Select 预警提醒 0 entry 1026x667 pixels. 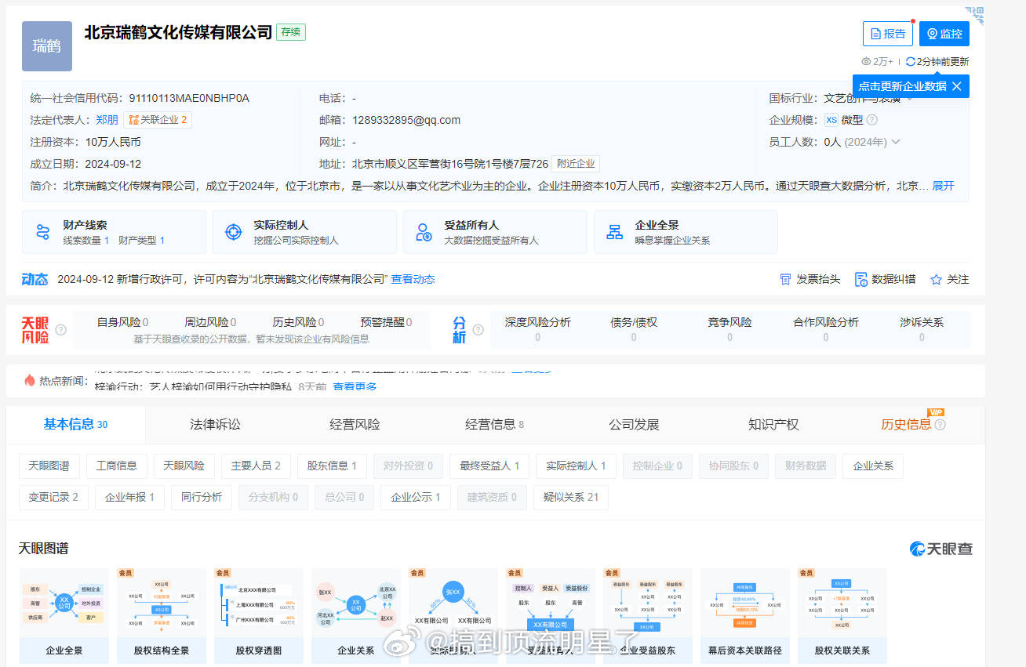point(386,322)
